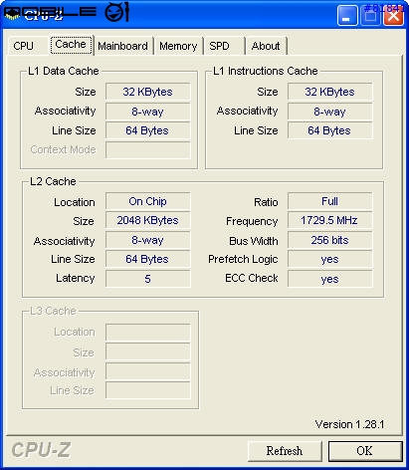Click L1 Data Cache associativity 8-way
This screenshot has height=470, width=409.
tap(147, 112)
